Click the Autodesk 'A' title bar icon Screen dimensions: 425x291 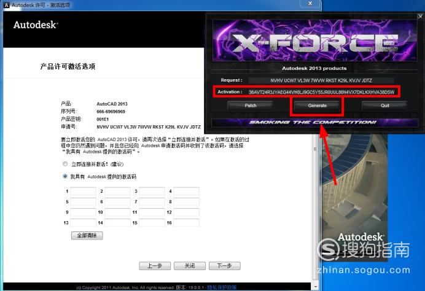click(x=7, y=5)
